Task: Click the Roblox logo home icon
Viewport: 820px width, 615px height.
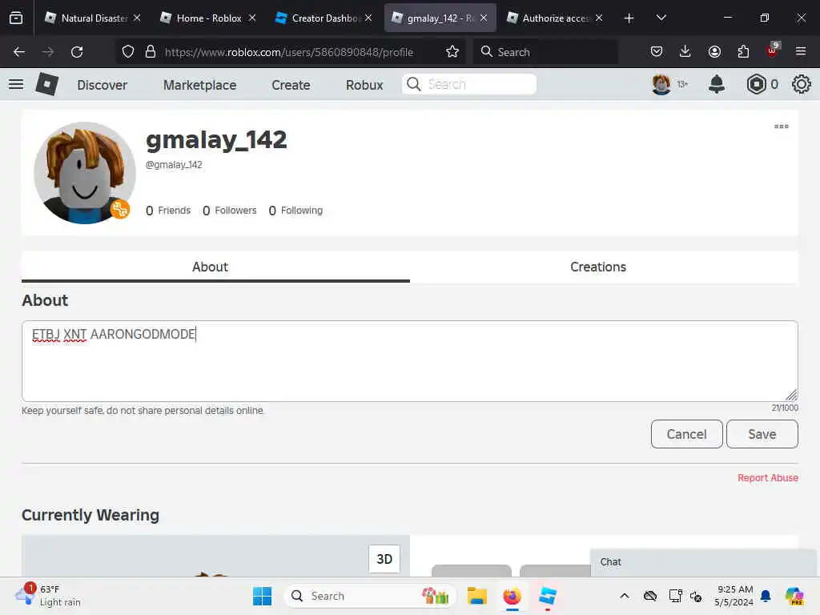Action: 46,84
